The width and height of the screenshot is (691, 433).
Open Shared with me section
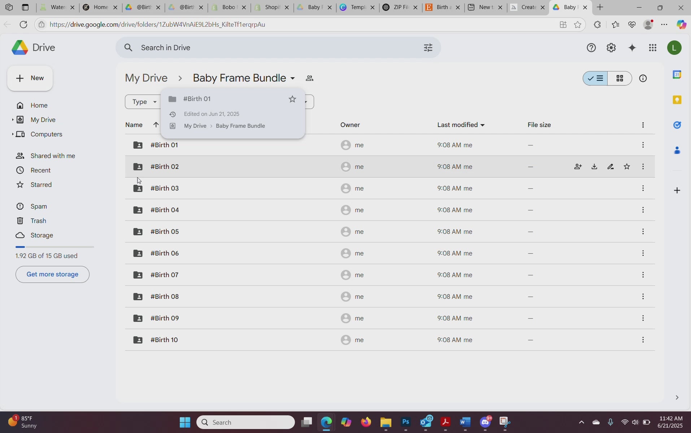[x=53, y=156]
